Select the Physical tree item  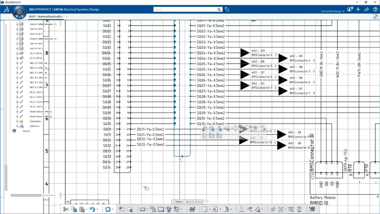click(27, 131)
